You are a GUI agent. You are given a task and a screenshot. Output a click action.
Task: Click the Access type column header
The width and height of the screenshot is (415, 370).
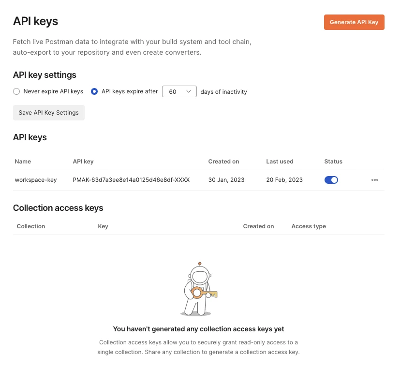tap(309, 226)
